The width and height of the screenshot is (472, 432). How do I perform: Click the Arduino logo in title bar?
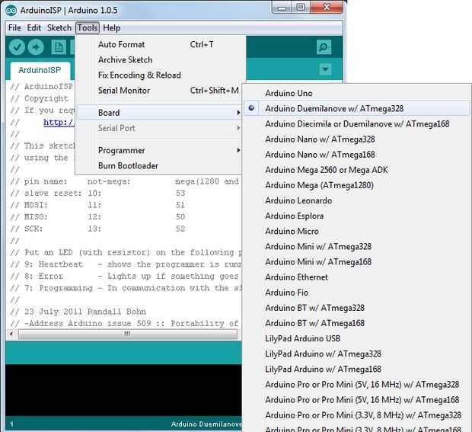pos(11,10)
